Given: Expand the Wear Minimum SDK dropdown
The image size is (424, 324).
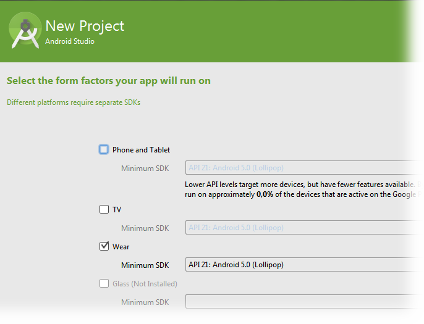Looking at the screenshot, I should [304, 265].
